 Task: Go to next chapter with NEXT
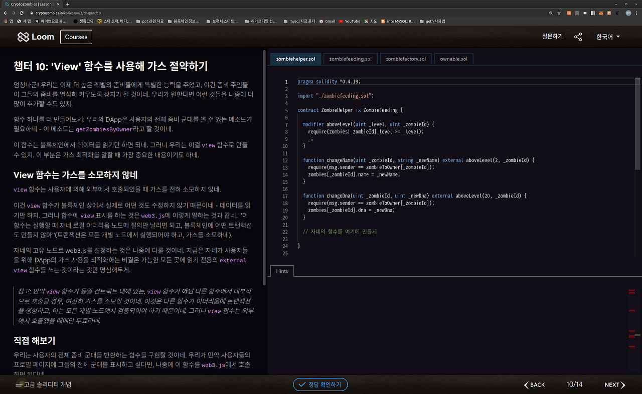point(615,384)
